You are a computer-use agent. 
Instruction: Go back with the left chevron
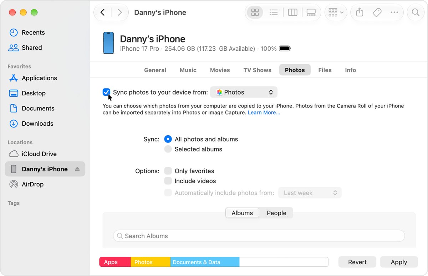tap(103, 12)
